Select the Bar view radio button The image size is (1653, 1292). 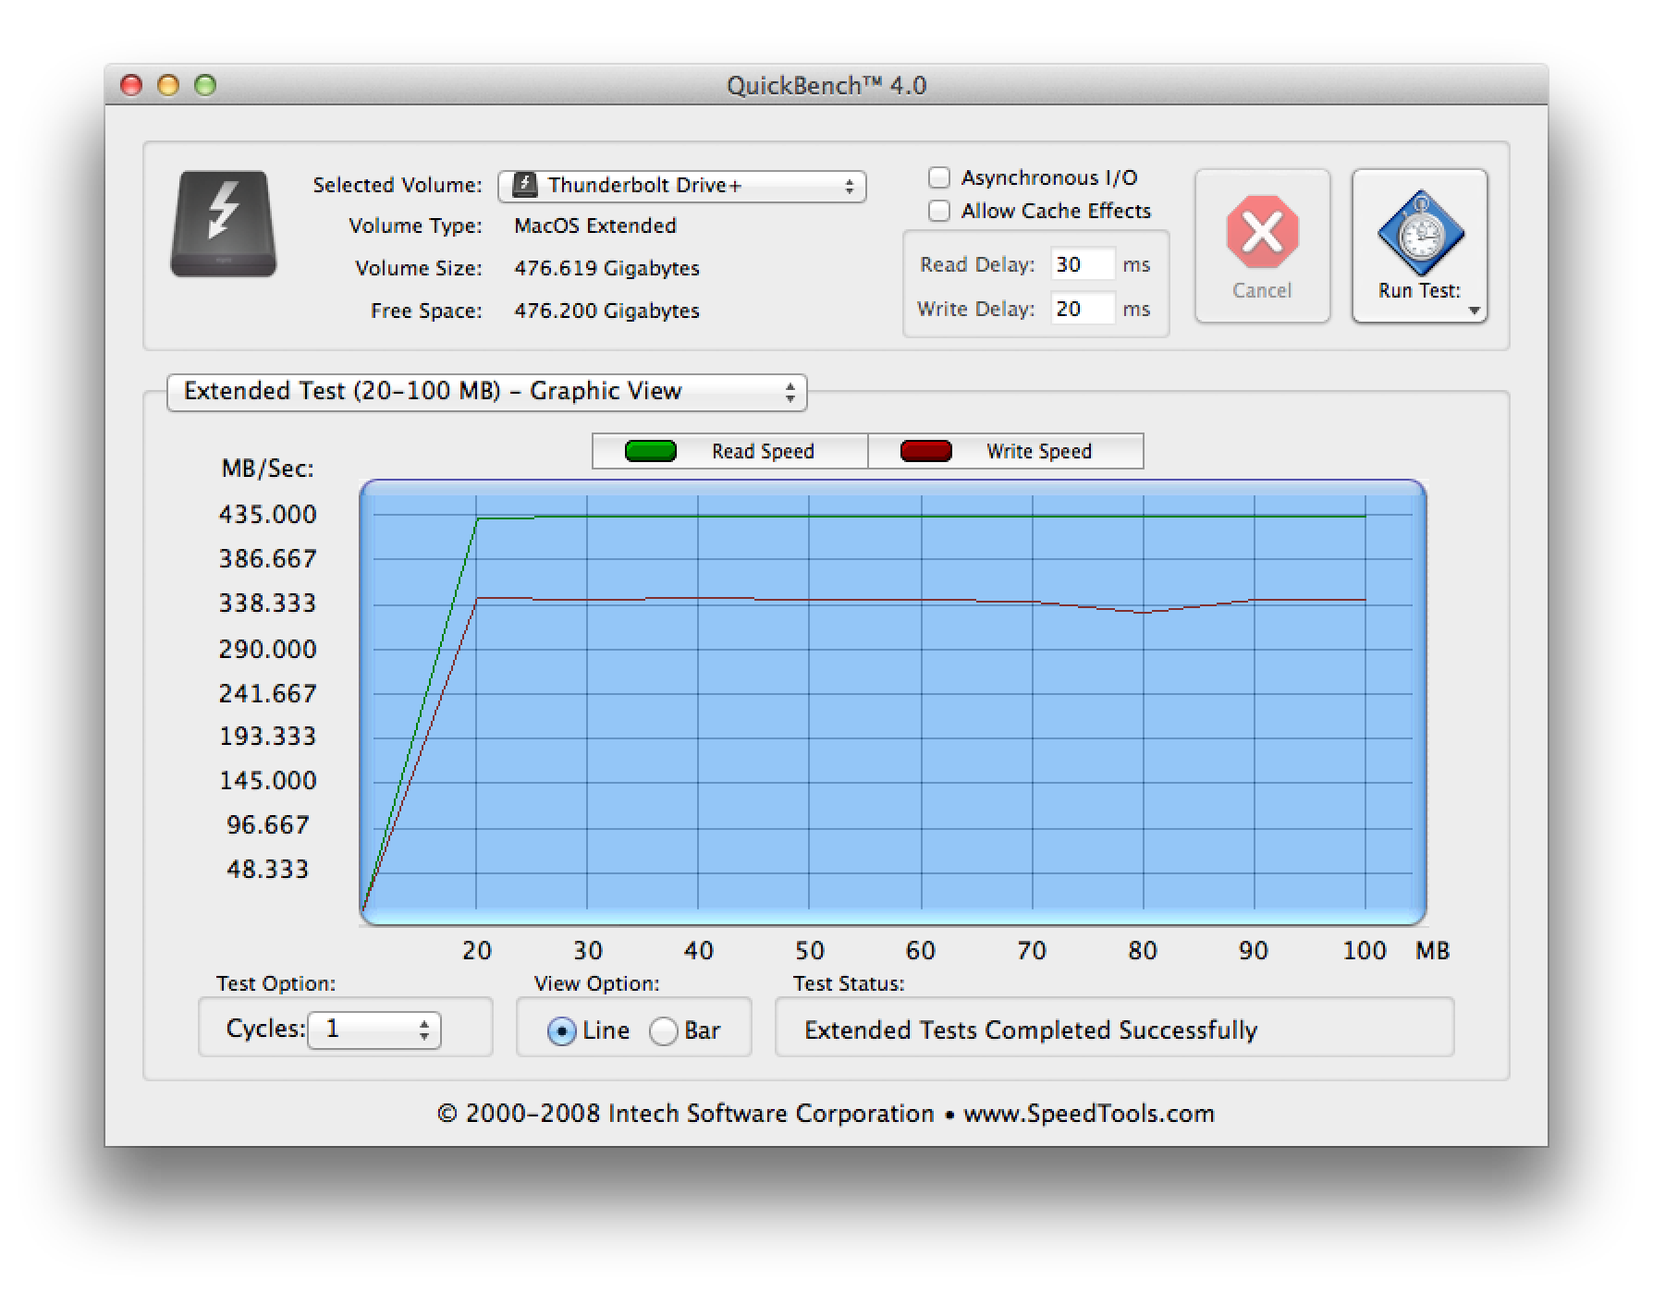point(663,1030)
